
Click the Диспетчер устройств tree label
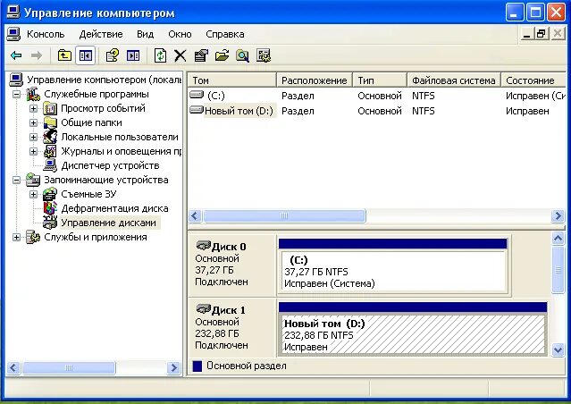click(x=110, y=165)
